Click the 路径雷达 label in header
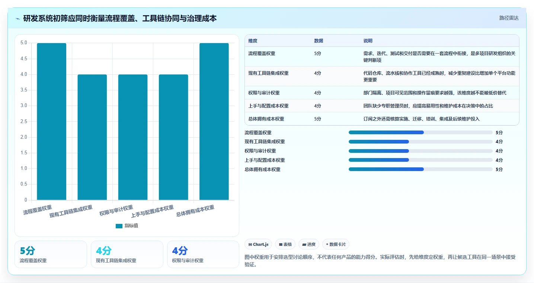The width and height of the screenshot is (534, 283). pos(509,18)
